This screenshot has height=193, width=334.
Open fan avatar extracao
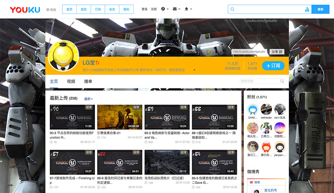click(266, 109)
